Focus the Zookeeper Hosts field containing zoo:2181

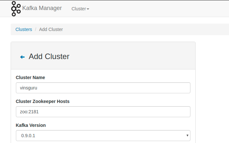tap(103, 112)
